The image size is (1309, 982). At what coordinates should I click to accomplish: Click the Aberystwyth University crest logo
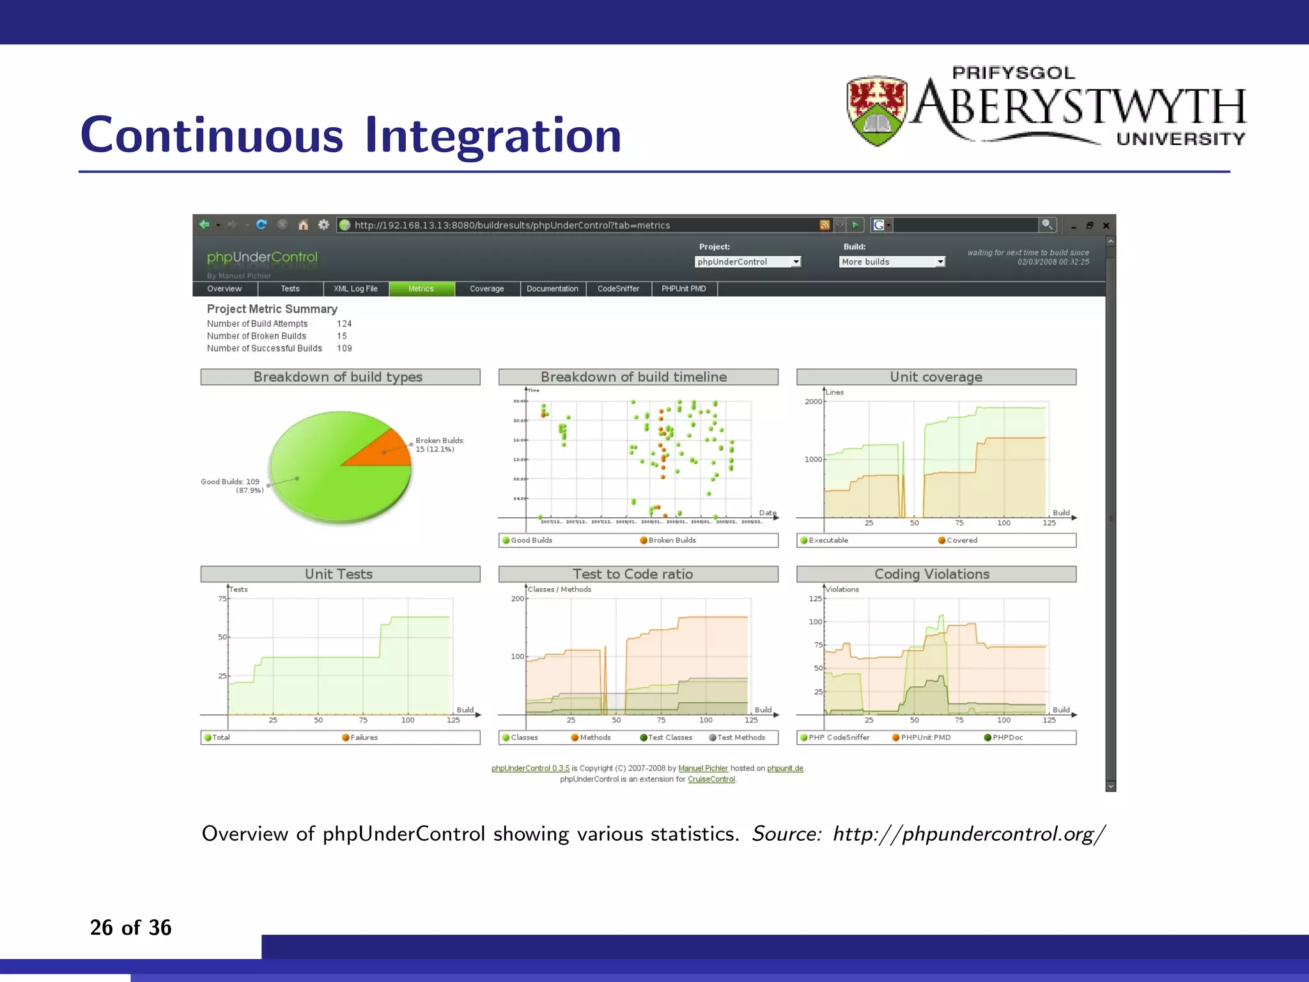coord(877,111)
